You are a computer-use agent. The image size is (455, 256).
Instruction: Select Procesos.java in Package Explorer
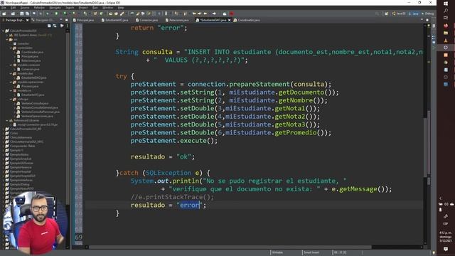pyautogui.click(x=30, y=86)
